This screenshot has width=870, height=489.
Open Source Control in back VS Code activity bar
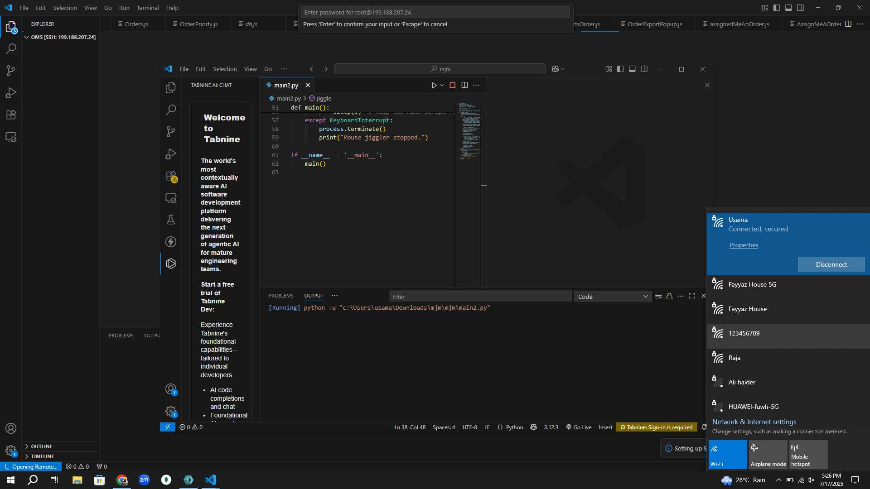click(11, 71)
